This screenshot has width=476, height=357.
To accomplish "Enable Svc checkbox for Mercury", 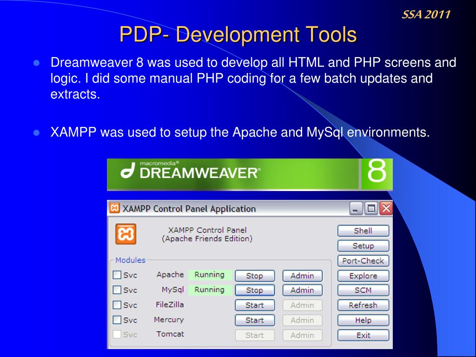I will (x=117, y=320).
